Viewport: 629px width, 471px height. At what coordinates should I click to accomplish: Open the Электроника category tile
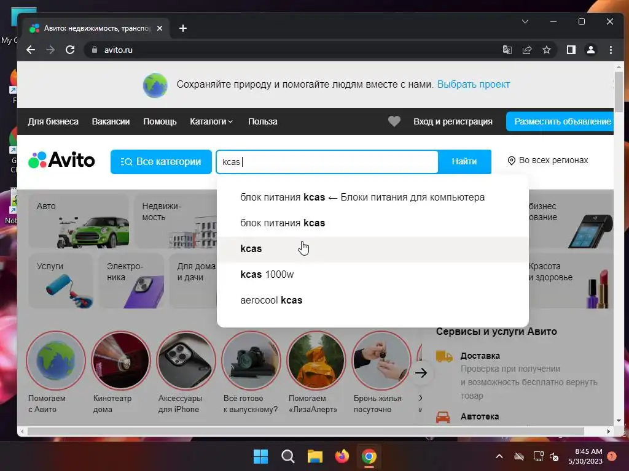click(x=131, y=281)
